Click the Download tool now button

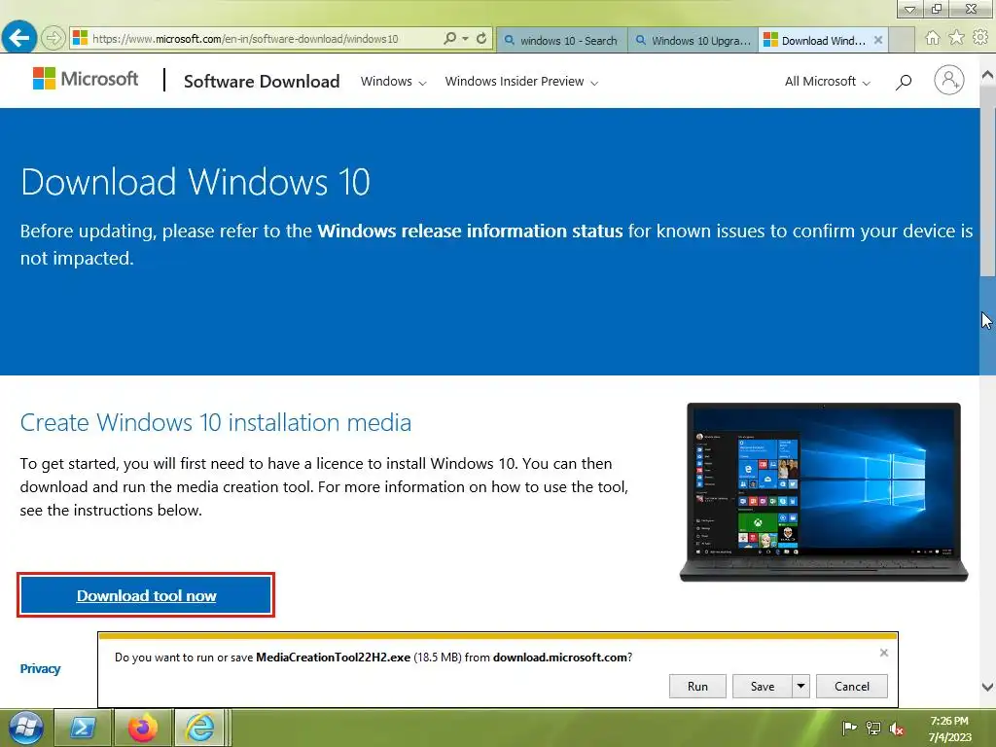click(146, 595)
